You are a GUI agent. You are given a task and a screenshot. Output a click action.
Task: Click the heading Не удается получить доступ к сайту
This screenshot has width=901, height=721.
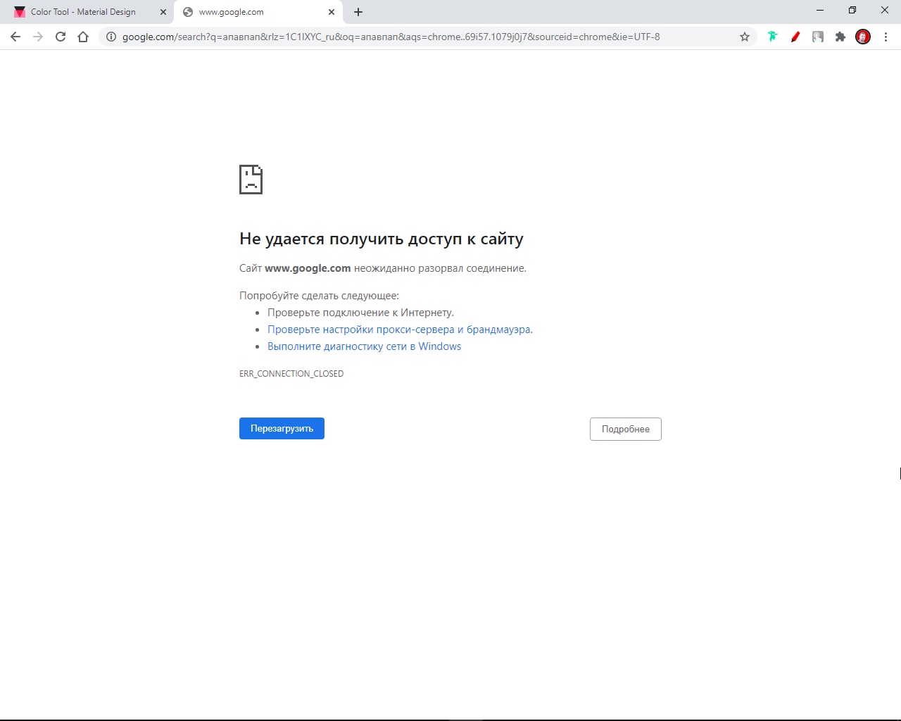382,239
